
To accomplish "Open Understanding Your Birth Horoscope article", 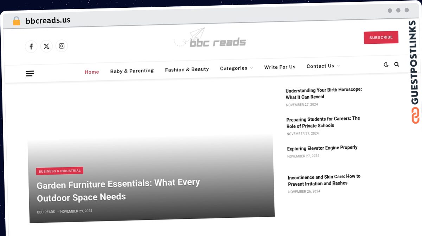I will [324, 93].
